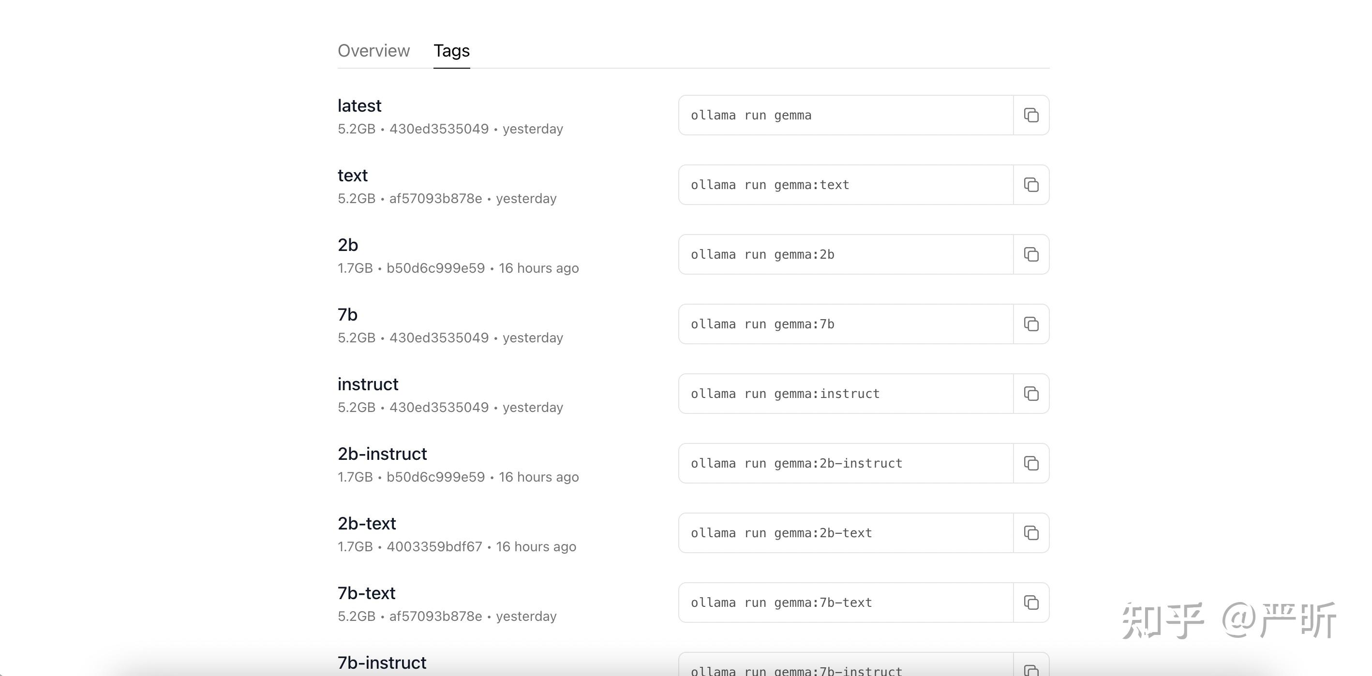Open the 'latest' tag link

pos(359,106)
